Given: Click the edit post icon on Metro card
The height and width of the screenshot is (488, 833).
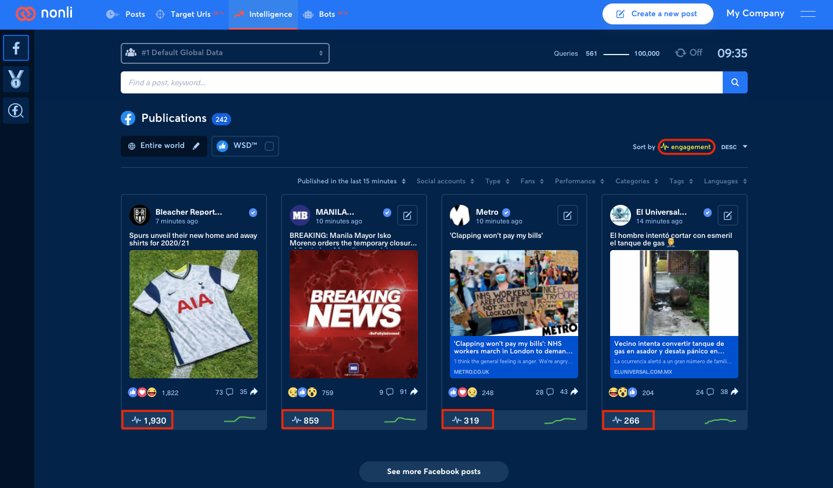Looking at the screenshot, I should tap(568, 216).
